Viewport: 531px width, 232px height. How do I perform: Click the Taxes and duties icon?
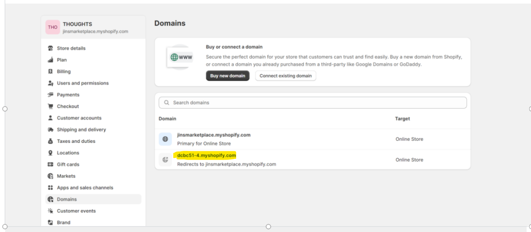pyautogui.click(x=50, y=141)
